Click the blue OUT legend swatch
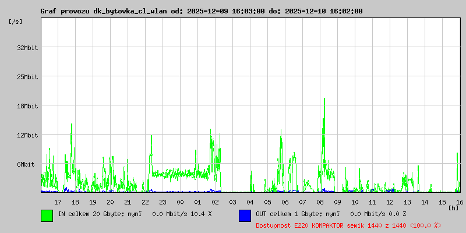 pyautogui.click(x=245, y=216)
